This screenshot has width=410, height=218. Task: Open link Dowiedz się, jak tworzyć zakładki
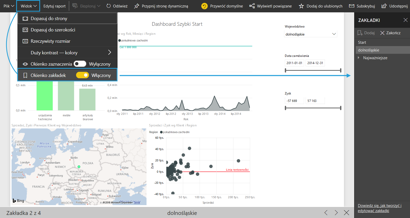click(x=379, y=208)
